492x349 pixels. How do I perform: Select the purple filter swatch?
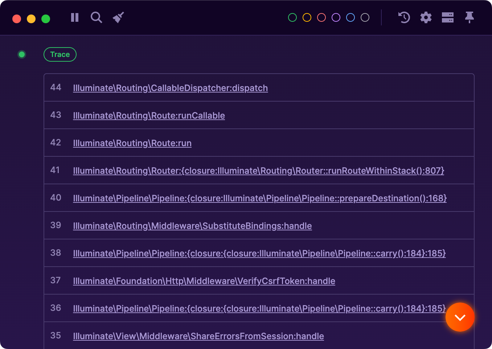click(336, 17)
